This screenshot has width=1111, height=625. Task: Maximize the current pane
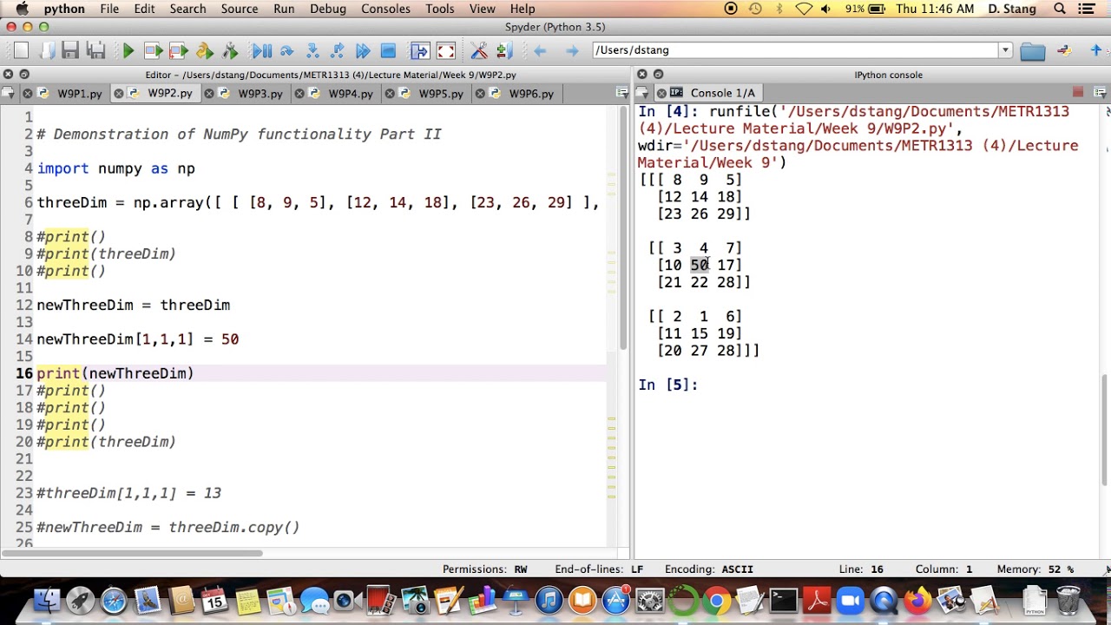(x=420, y=50)
